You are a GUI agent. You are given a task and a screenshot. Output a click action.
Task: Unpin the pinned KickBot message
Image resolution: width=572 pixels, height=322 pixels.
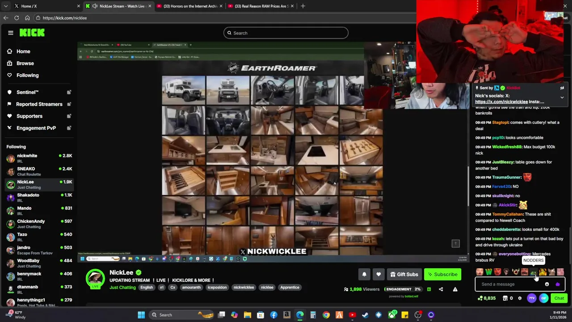pos(562,88)
